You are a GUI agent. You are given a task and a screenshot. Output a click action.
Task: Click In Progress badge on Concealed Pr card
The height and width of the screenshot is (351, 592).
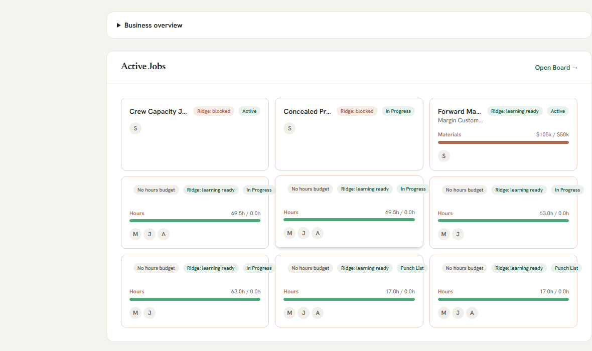[x=398, y=111]
